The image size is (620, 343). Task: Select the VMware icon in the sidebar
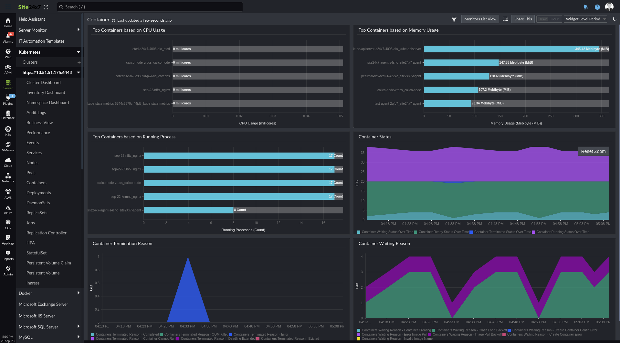click(8, 145)
